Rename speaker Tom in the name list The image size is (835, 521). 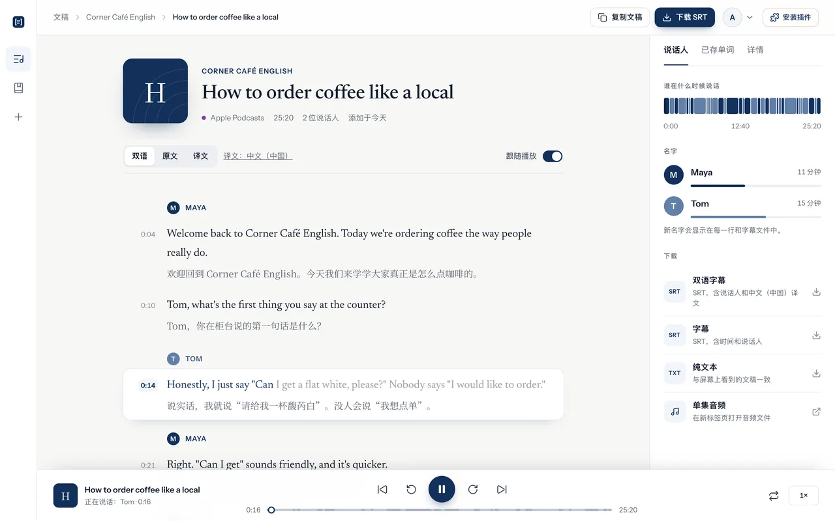point(700,204)
